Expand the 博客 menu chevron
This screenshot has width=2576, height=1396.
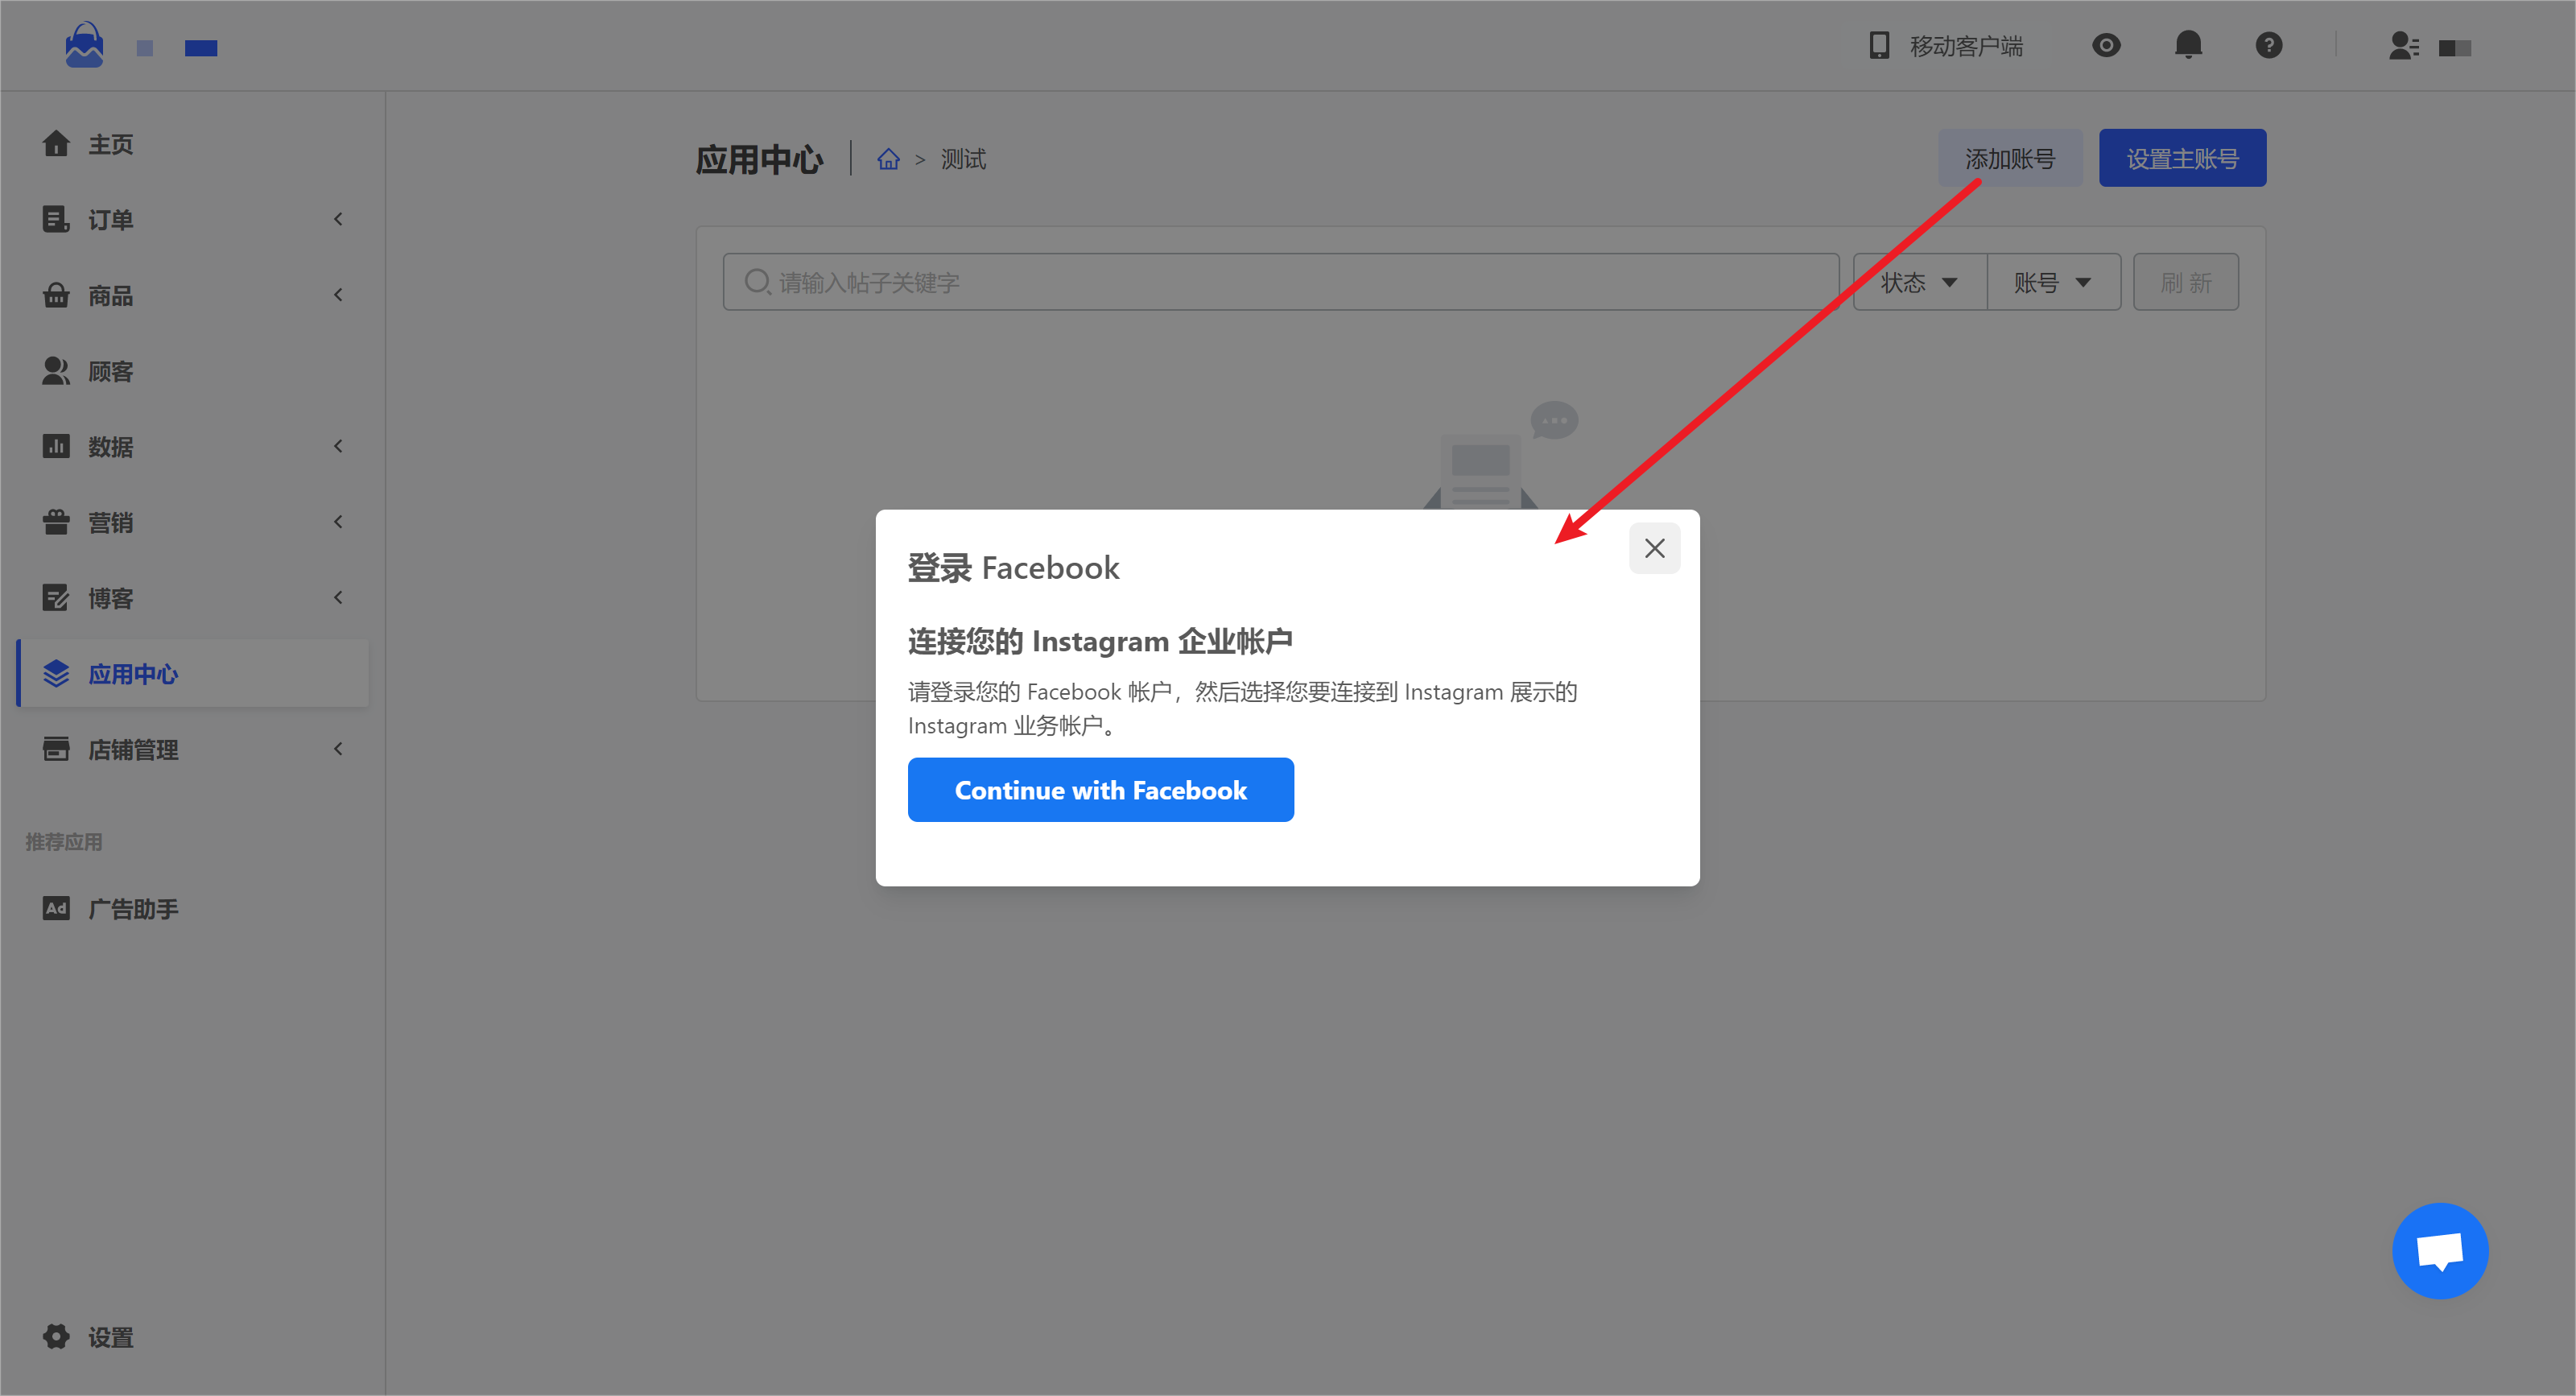pyautogui.click(x=338, y=598)
